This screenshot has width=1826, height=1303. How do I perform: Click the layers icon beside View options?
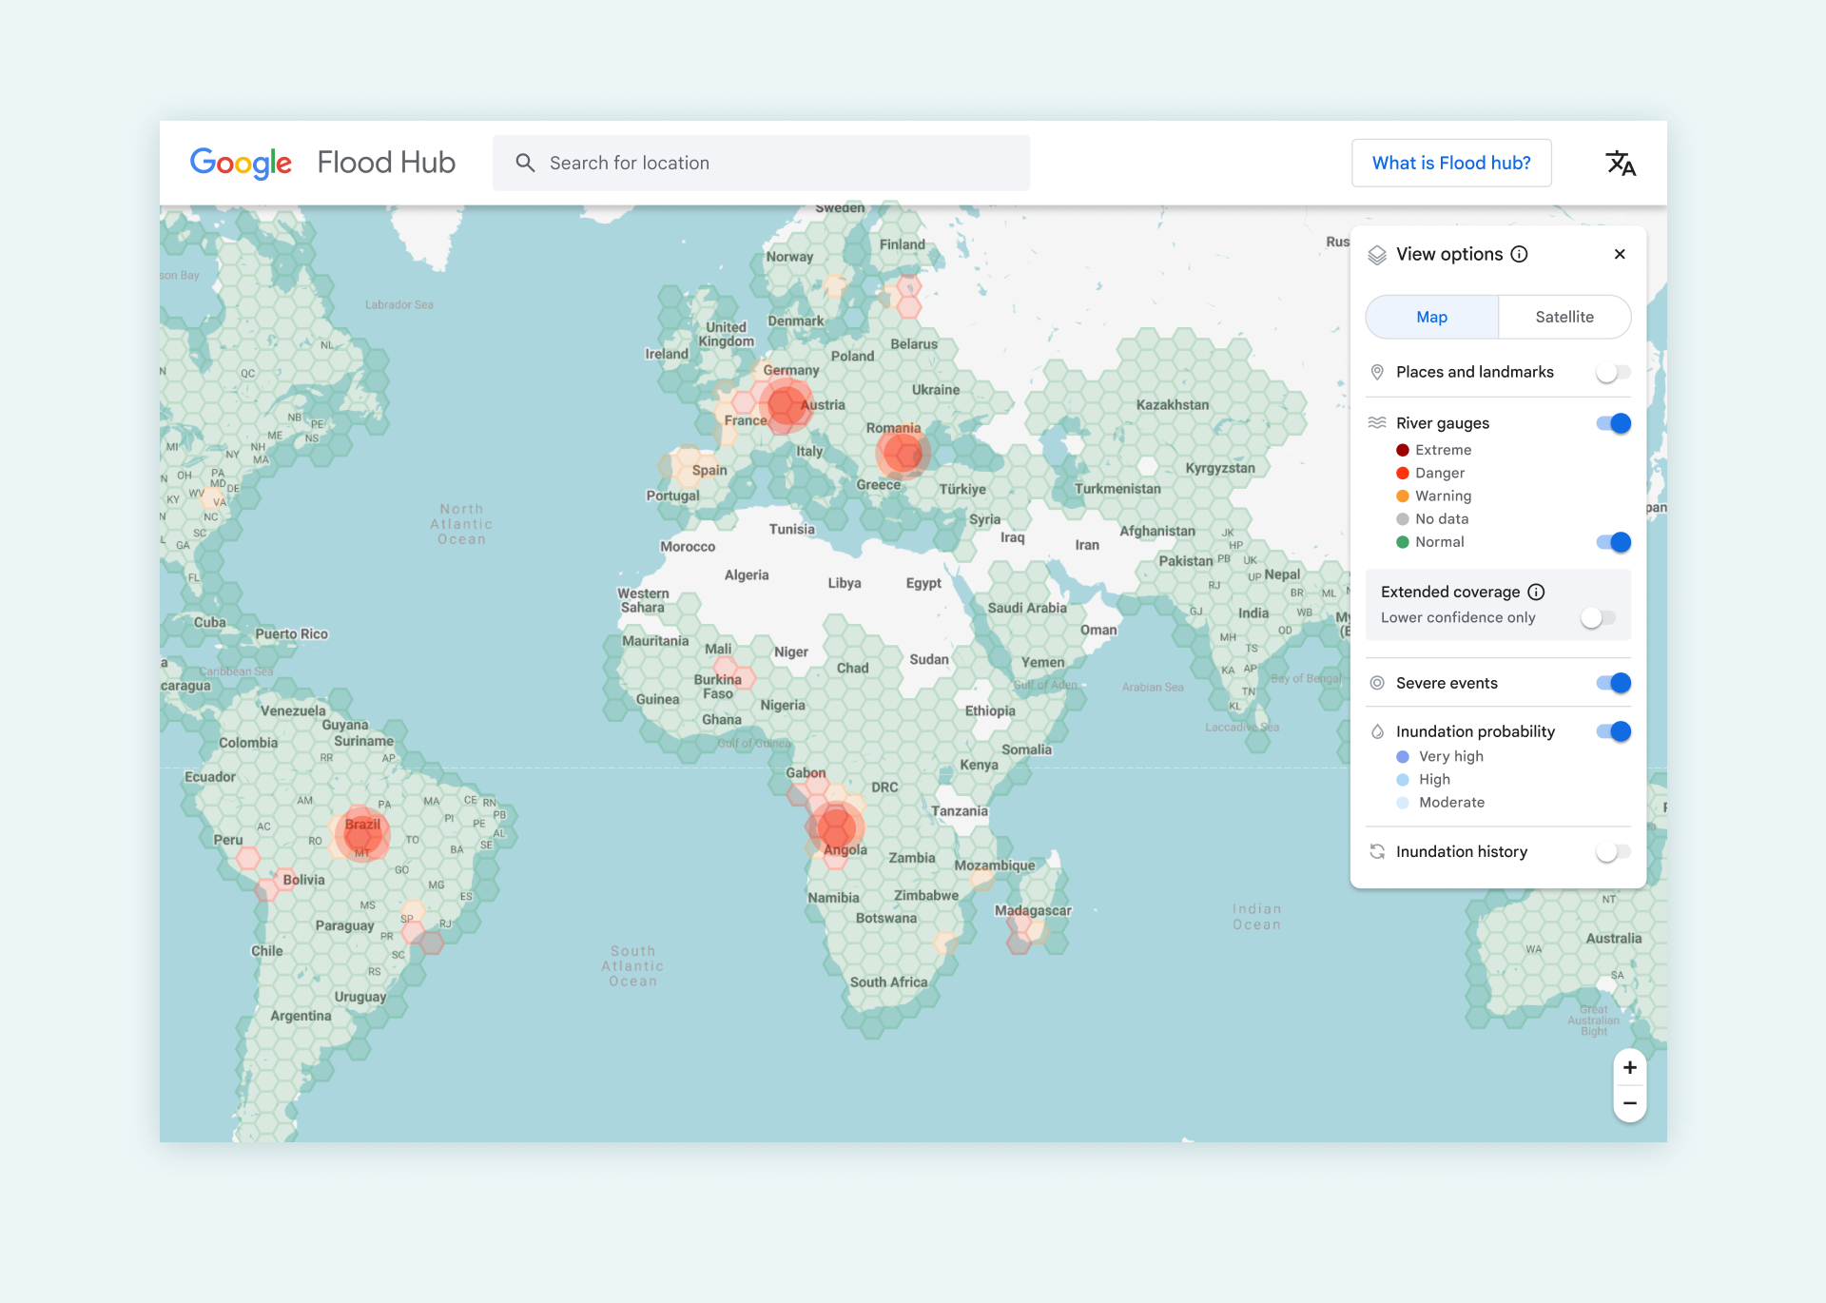pos(1377,255)
